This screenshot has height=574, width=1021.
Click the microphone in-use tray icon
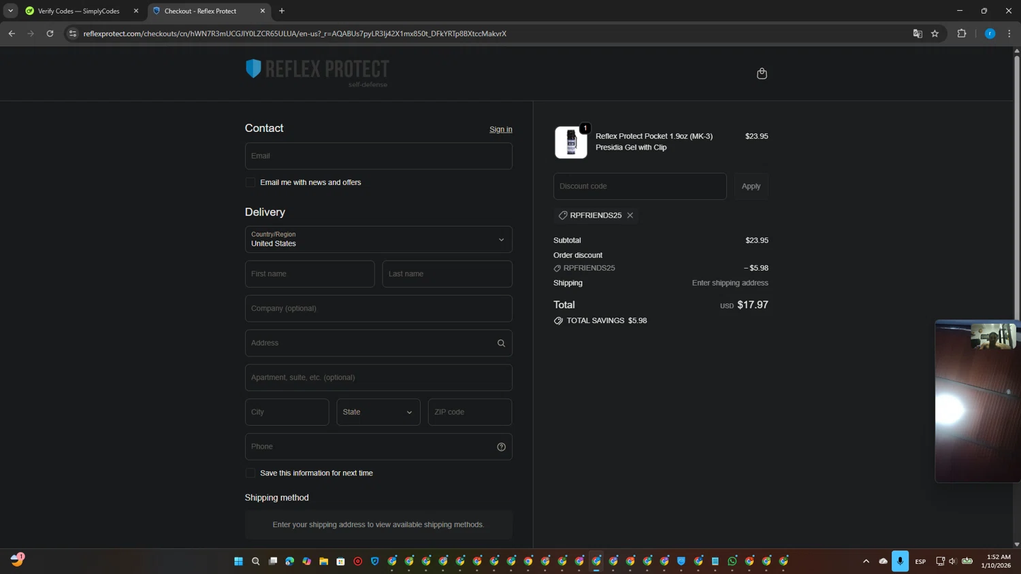(900, 561)
